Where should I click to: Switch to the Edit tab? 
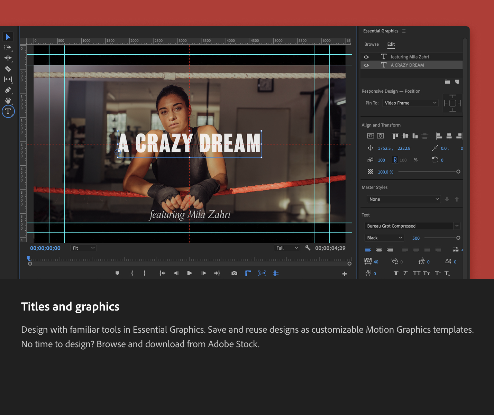tap(391, 44)
